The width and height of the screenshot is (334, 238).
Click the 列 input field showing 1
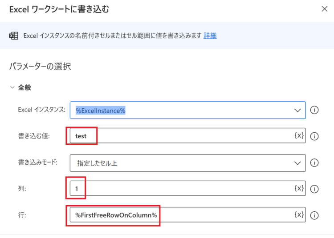coord(187,188)
